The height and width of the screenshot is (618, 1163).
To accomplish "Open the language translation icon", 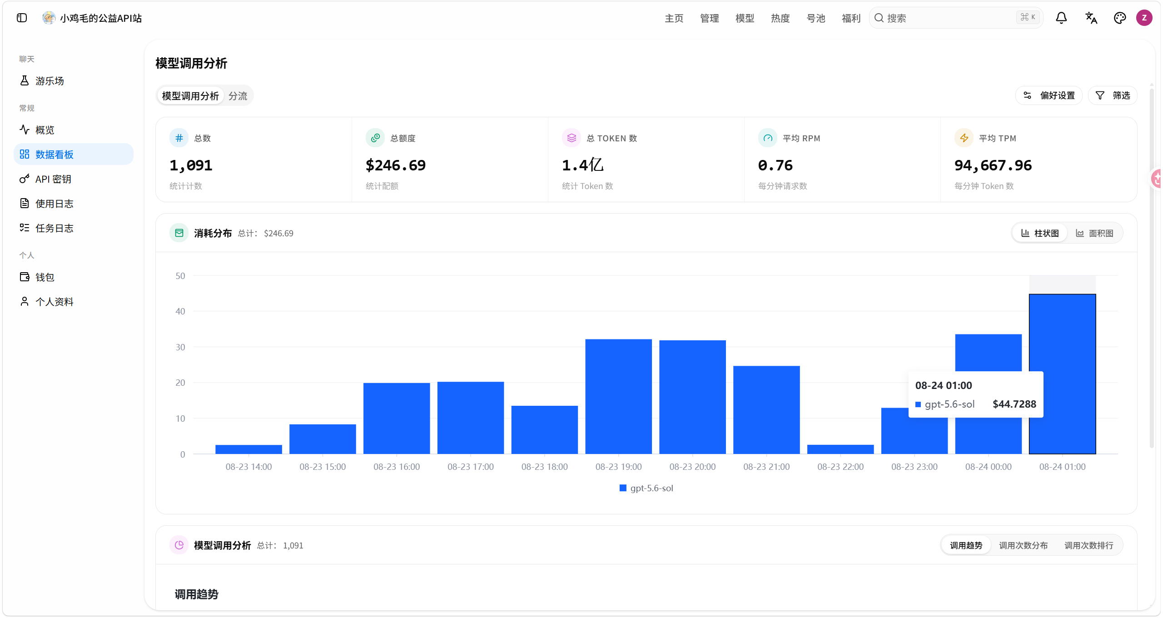I will (1091, 18).
